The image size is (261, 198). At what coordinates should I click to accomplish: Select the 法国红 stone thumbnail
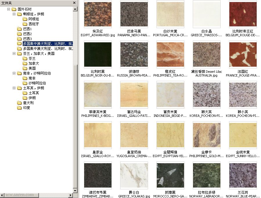coord(243,55)
